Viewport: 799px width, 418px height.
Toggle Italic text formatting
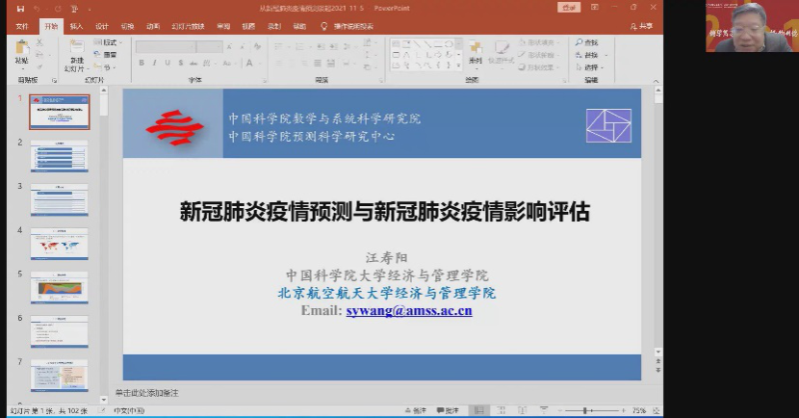154,63
